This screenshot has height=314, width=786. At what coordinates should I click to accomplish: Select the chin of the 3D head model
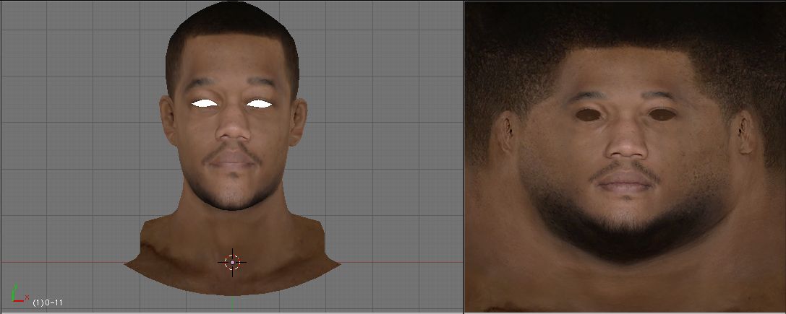click(232, 193)
